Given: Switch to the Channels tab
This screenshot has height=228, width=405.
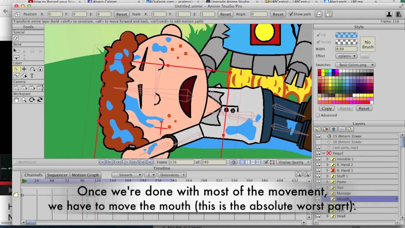Looking at the screenshot, I should pyautogui.click(x=33, y=175).
